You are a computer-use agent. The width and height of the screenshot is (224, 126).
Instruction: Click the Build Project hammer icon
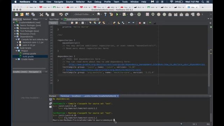click(x=105, y=14)
